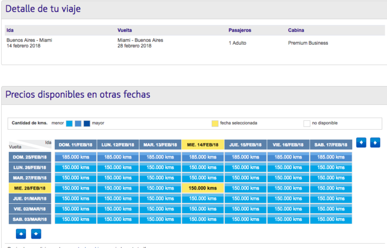The image size is (387, 248).
Task: Select the highlighted 150.000 kms selected-date cell
Action: 203,188
